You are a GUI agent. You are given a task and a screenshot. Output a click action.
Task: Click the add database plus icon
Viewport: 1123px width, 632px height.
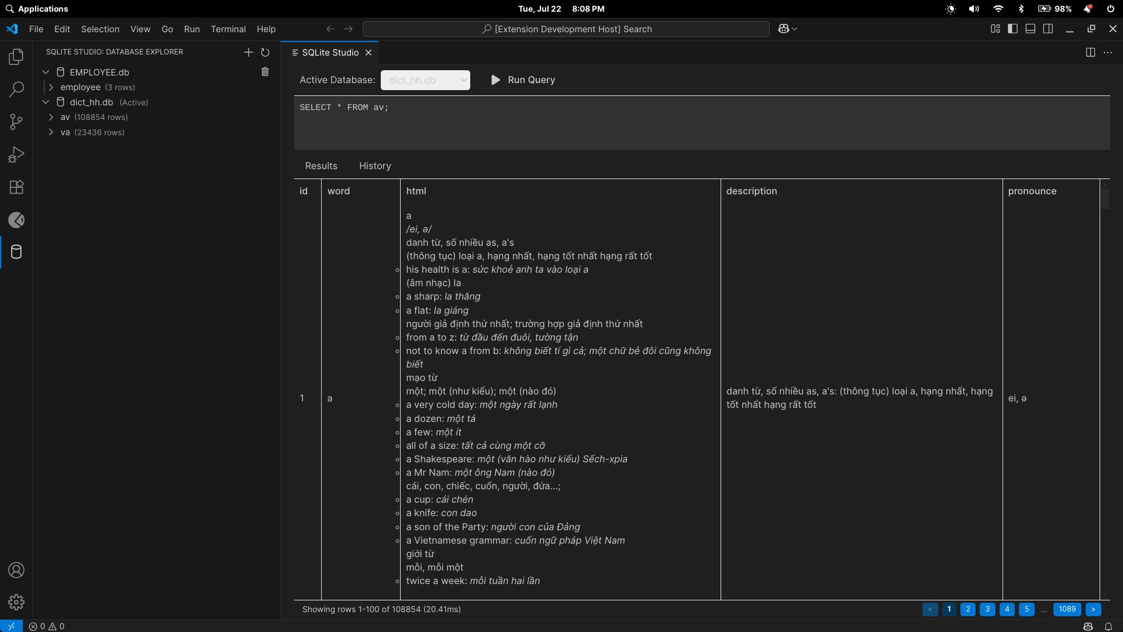tap(249, 53)
